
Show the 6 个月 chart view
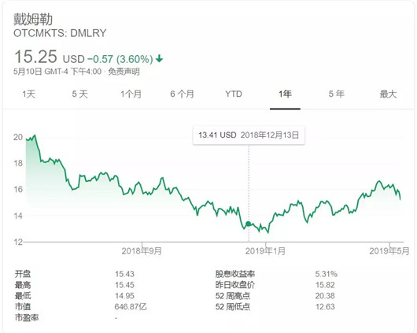coord(183,94)
